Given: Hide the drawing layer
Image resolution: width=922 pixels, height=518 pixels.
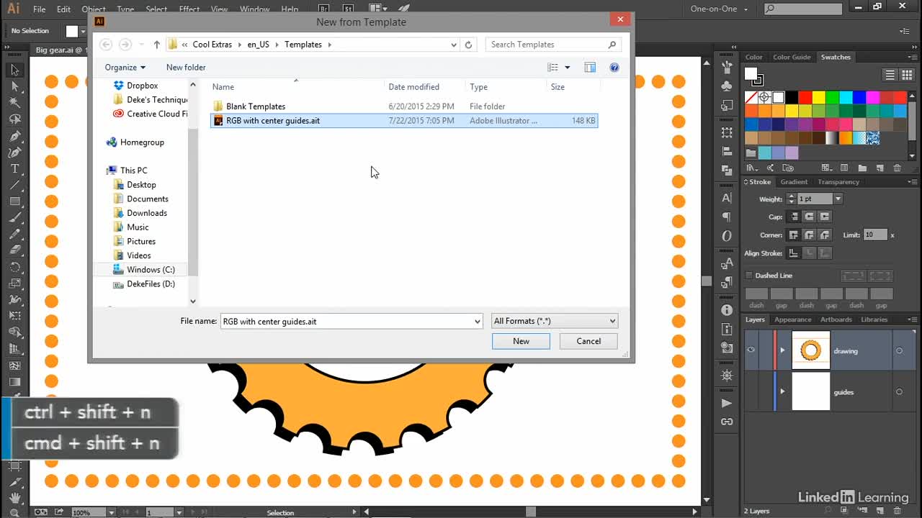Looking at the screenshot, I should pyautogui.click(x=751, y=350).
